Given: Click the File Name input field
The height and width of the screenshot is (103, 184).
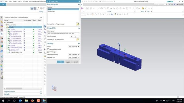Looking at the screenshot, I should click(x=63, y=33).
